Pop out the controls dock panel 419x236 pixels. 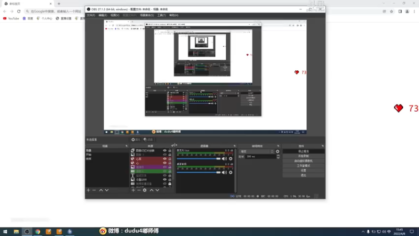click(323, 146)
